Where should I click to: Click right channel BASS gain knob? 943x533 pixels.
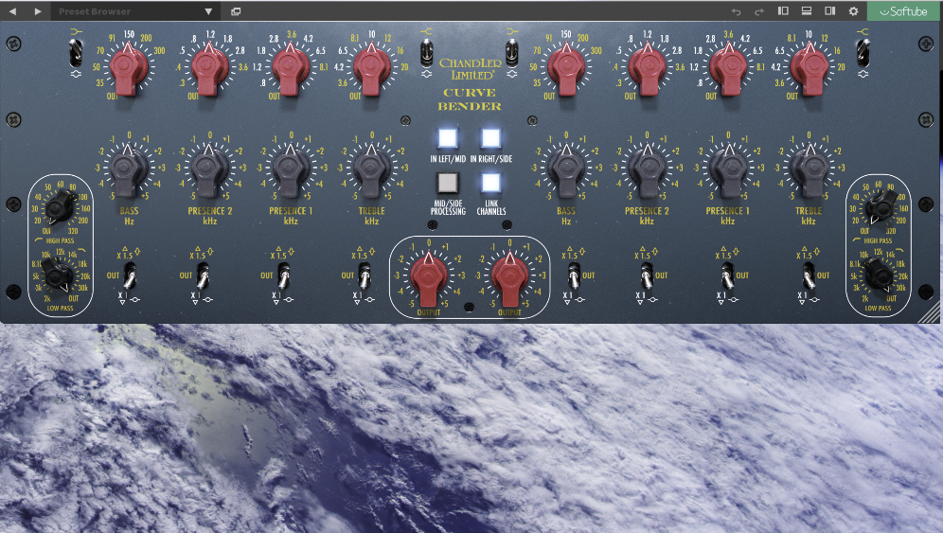(565, 169)
